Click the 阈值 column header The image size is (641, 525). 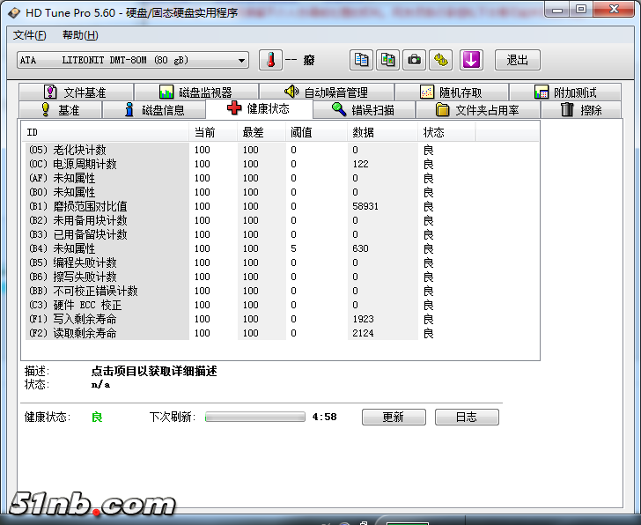(301, 132)
